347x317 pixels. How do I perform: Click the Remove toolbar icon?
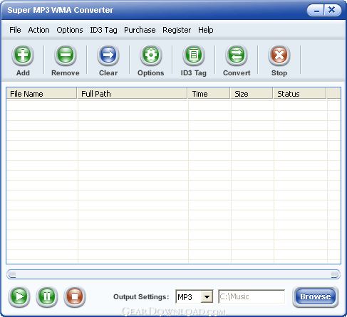click(x=66, y=55)
